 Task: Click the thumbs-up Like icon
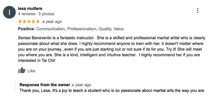click(x=22, y=70)
